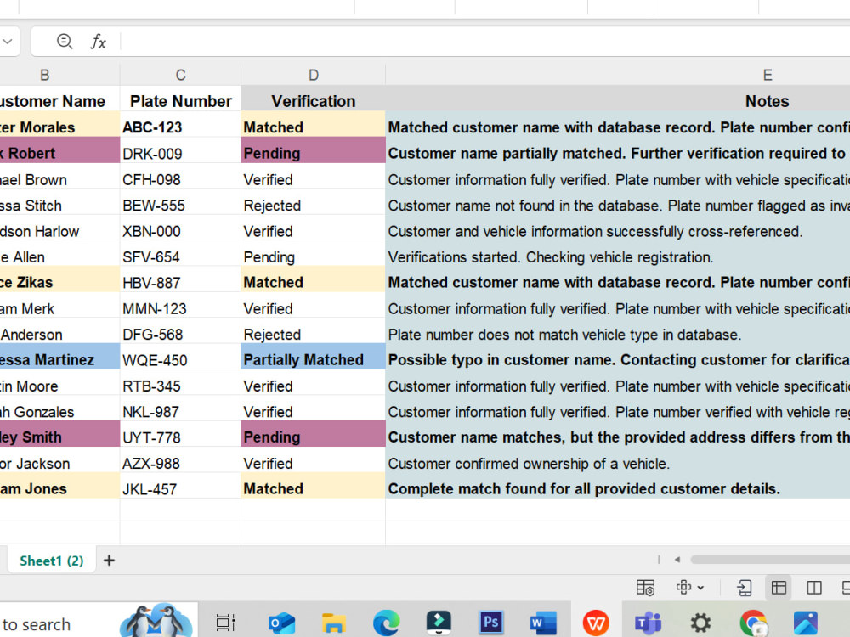Click the send-to-mobile view icon

coord(745,588)
